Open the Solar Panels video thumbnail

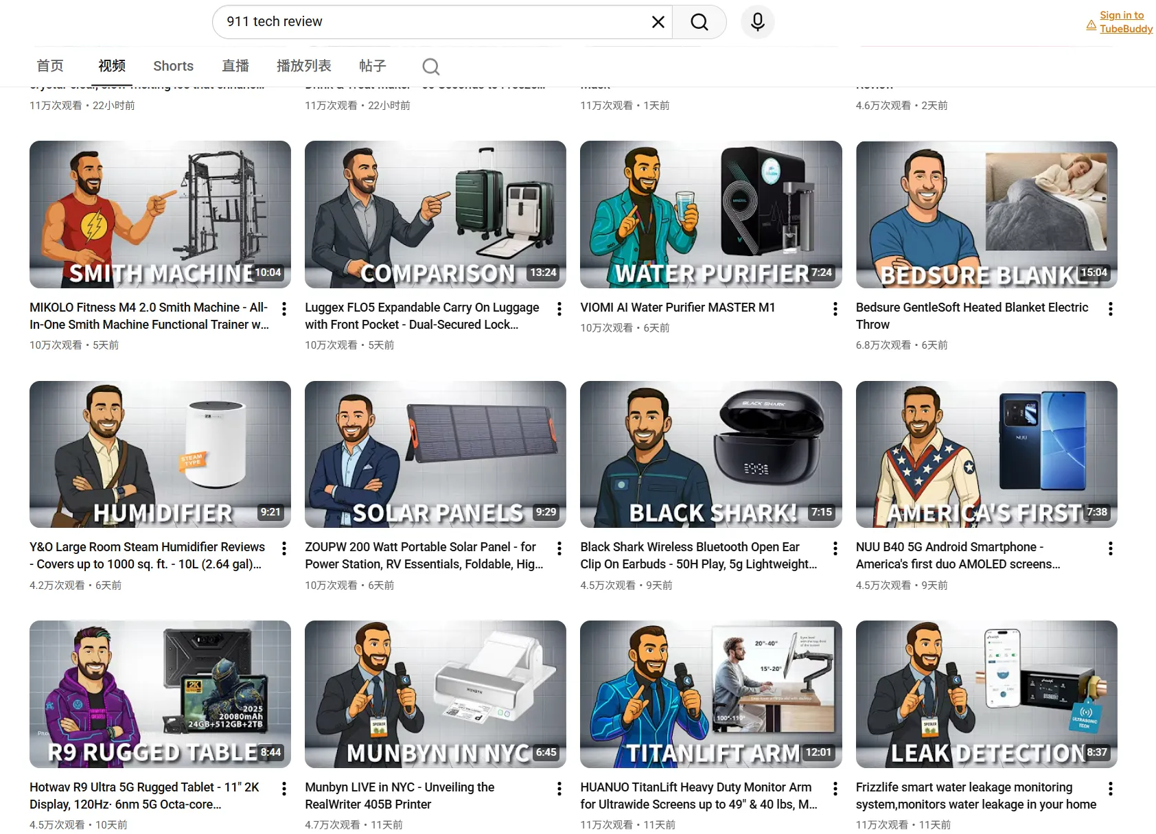tap(435, 454)
